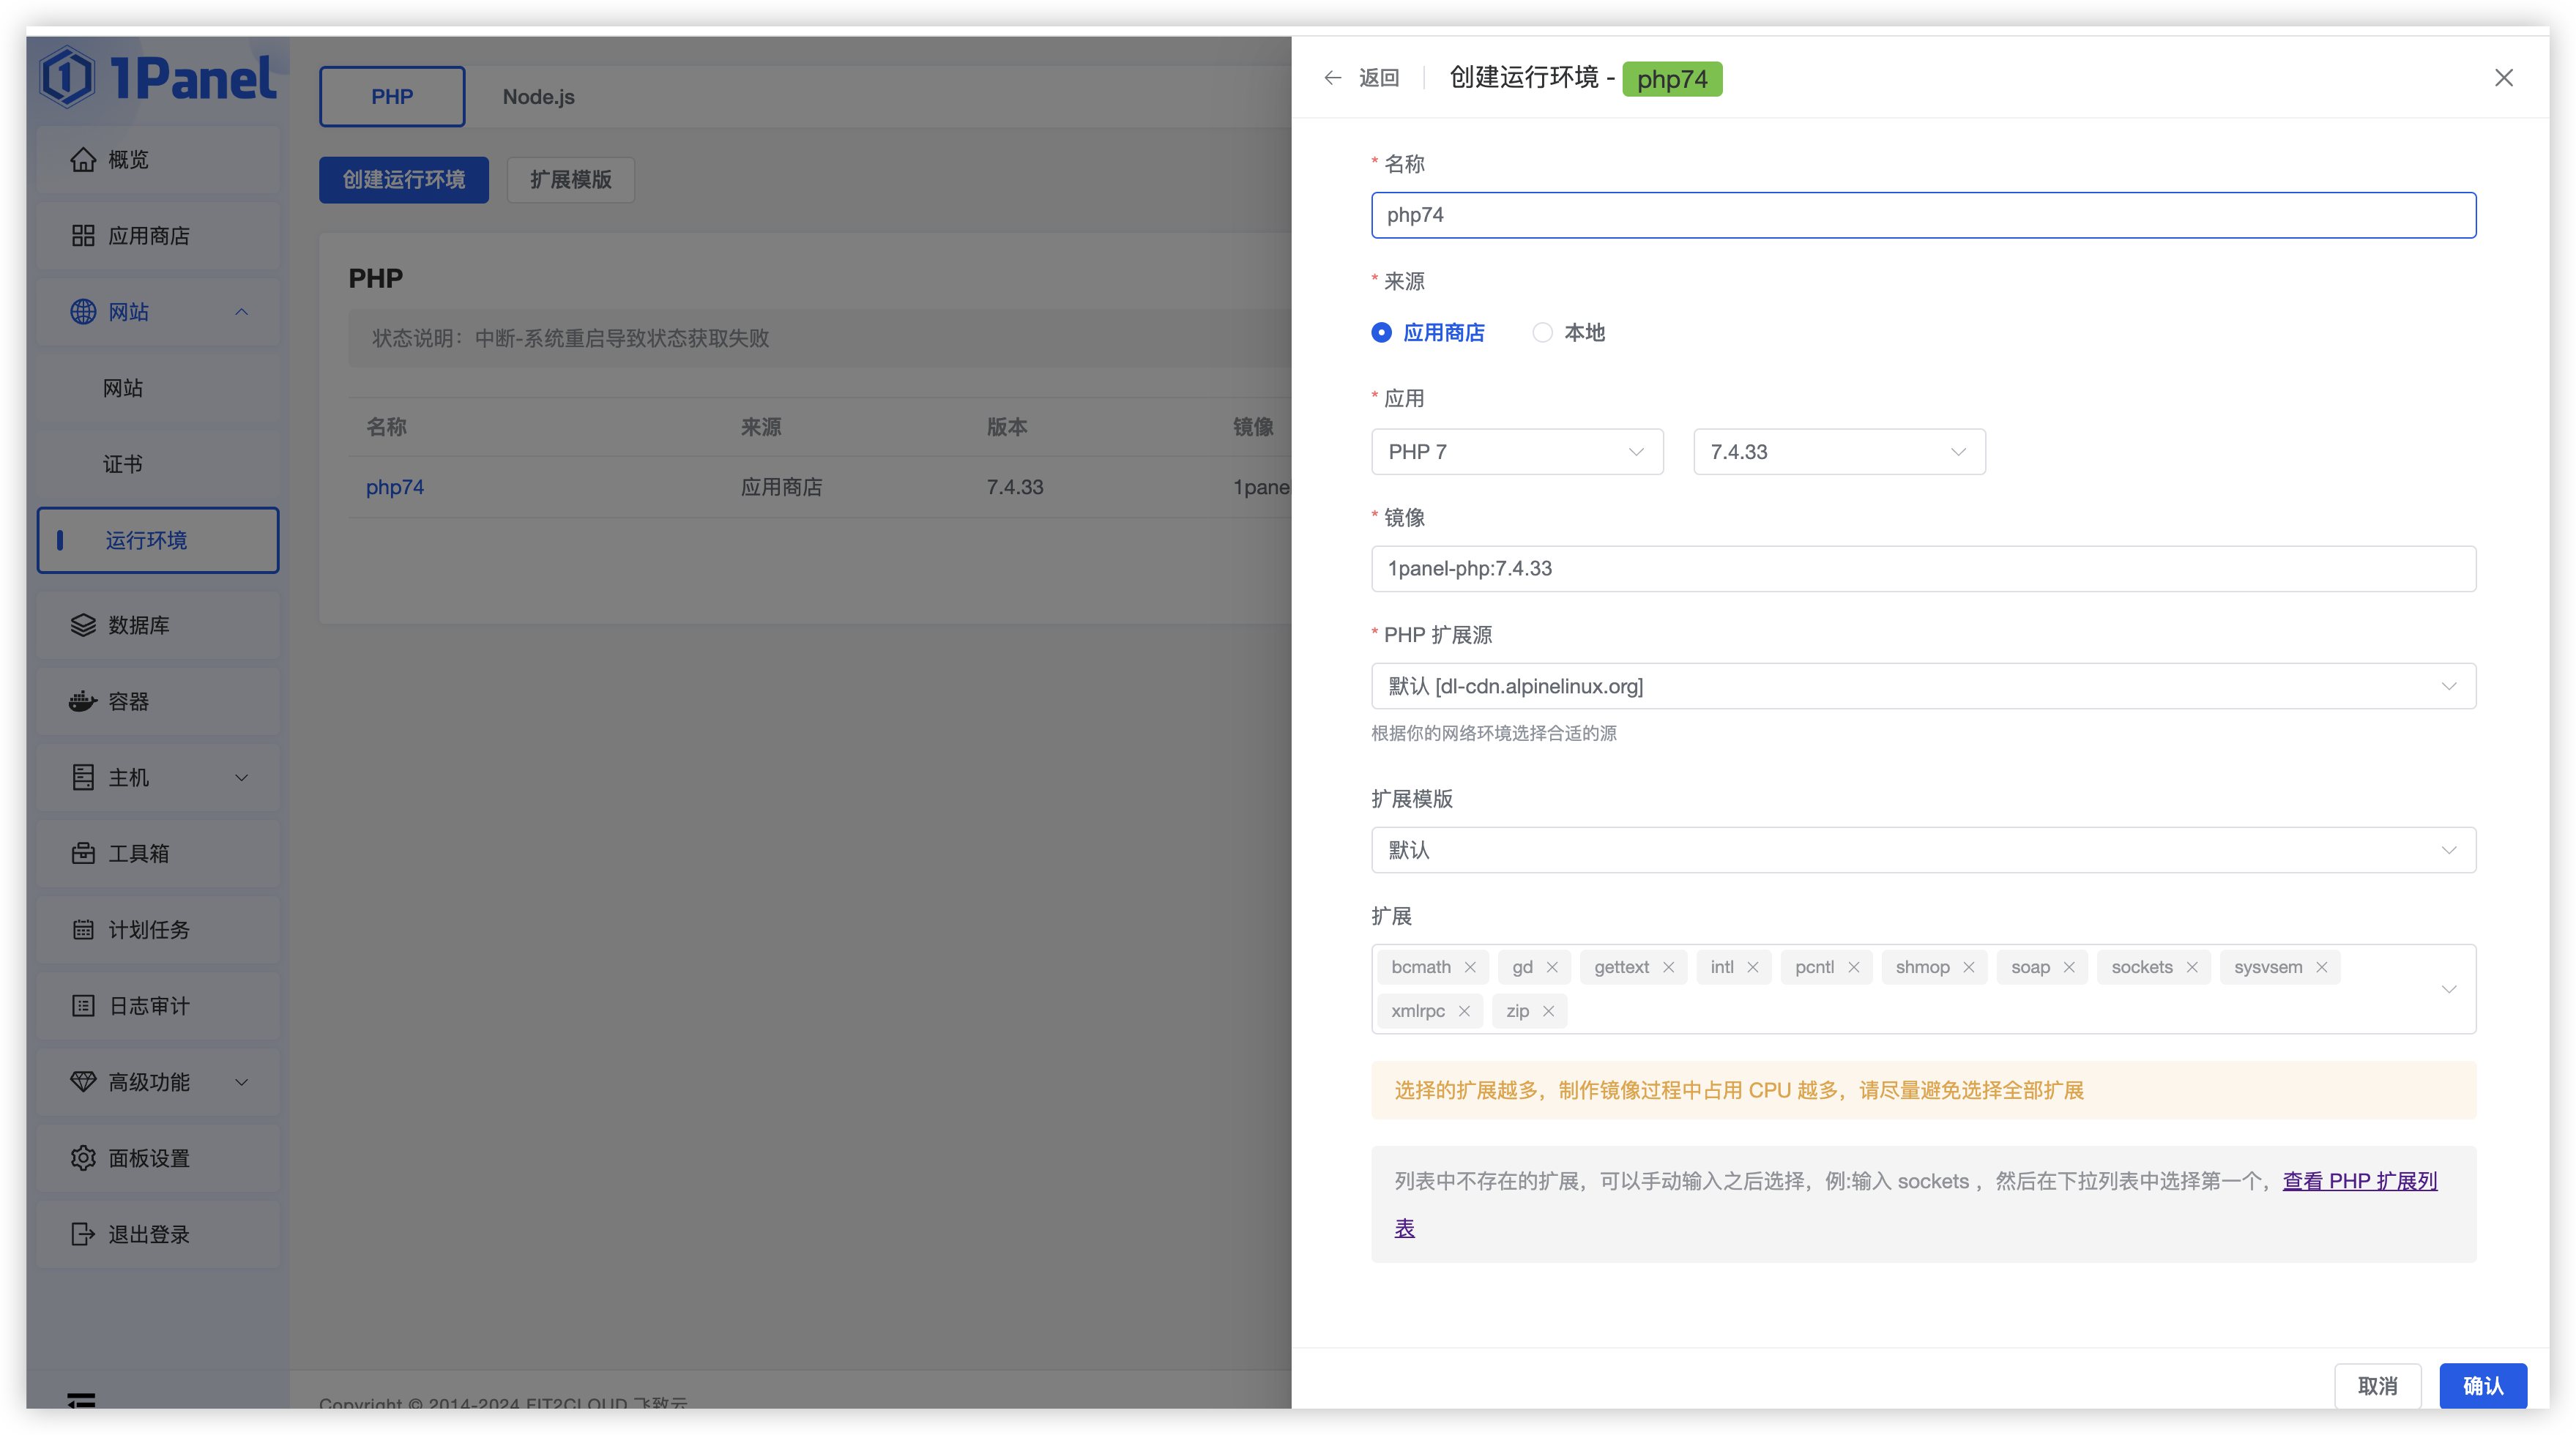Close the 创建运行环境 drawer
This screenshot has width=2576, height=1435.
[2503, 77]
